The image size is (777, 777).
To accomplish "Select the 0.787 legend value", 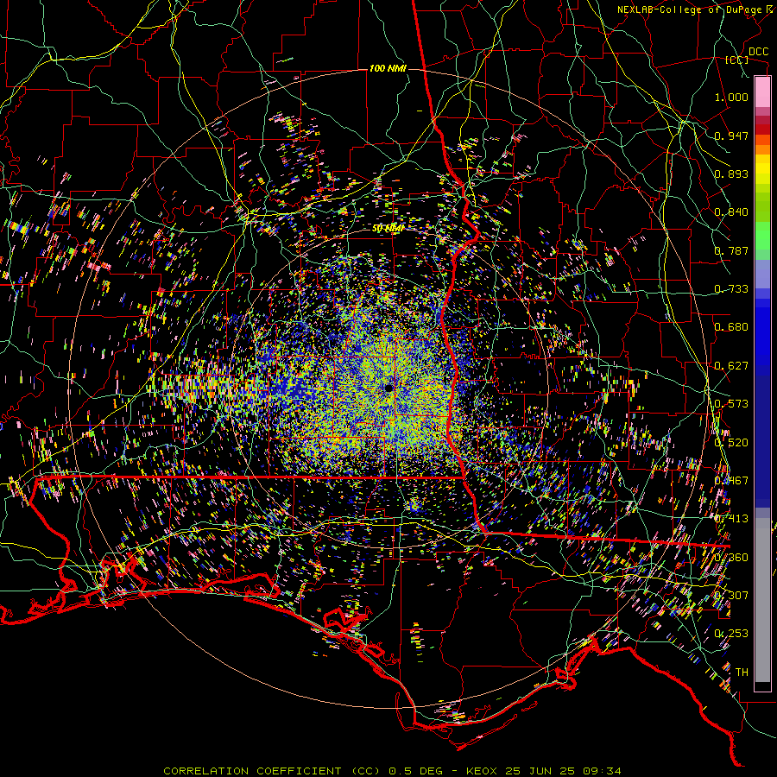I will (x=731, y=250).
